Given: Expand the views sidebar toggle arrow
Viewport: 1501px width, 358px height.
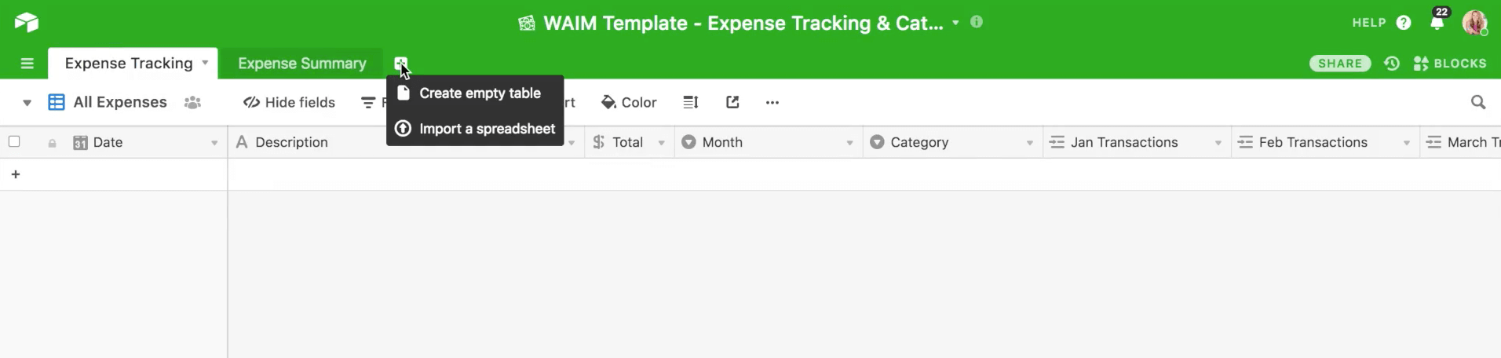Looking at the screenshot, I should [x=27, y=103].
